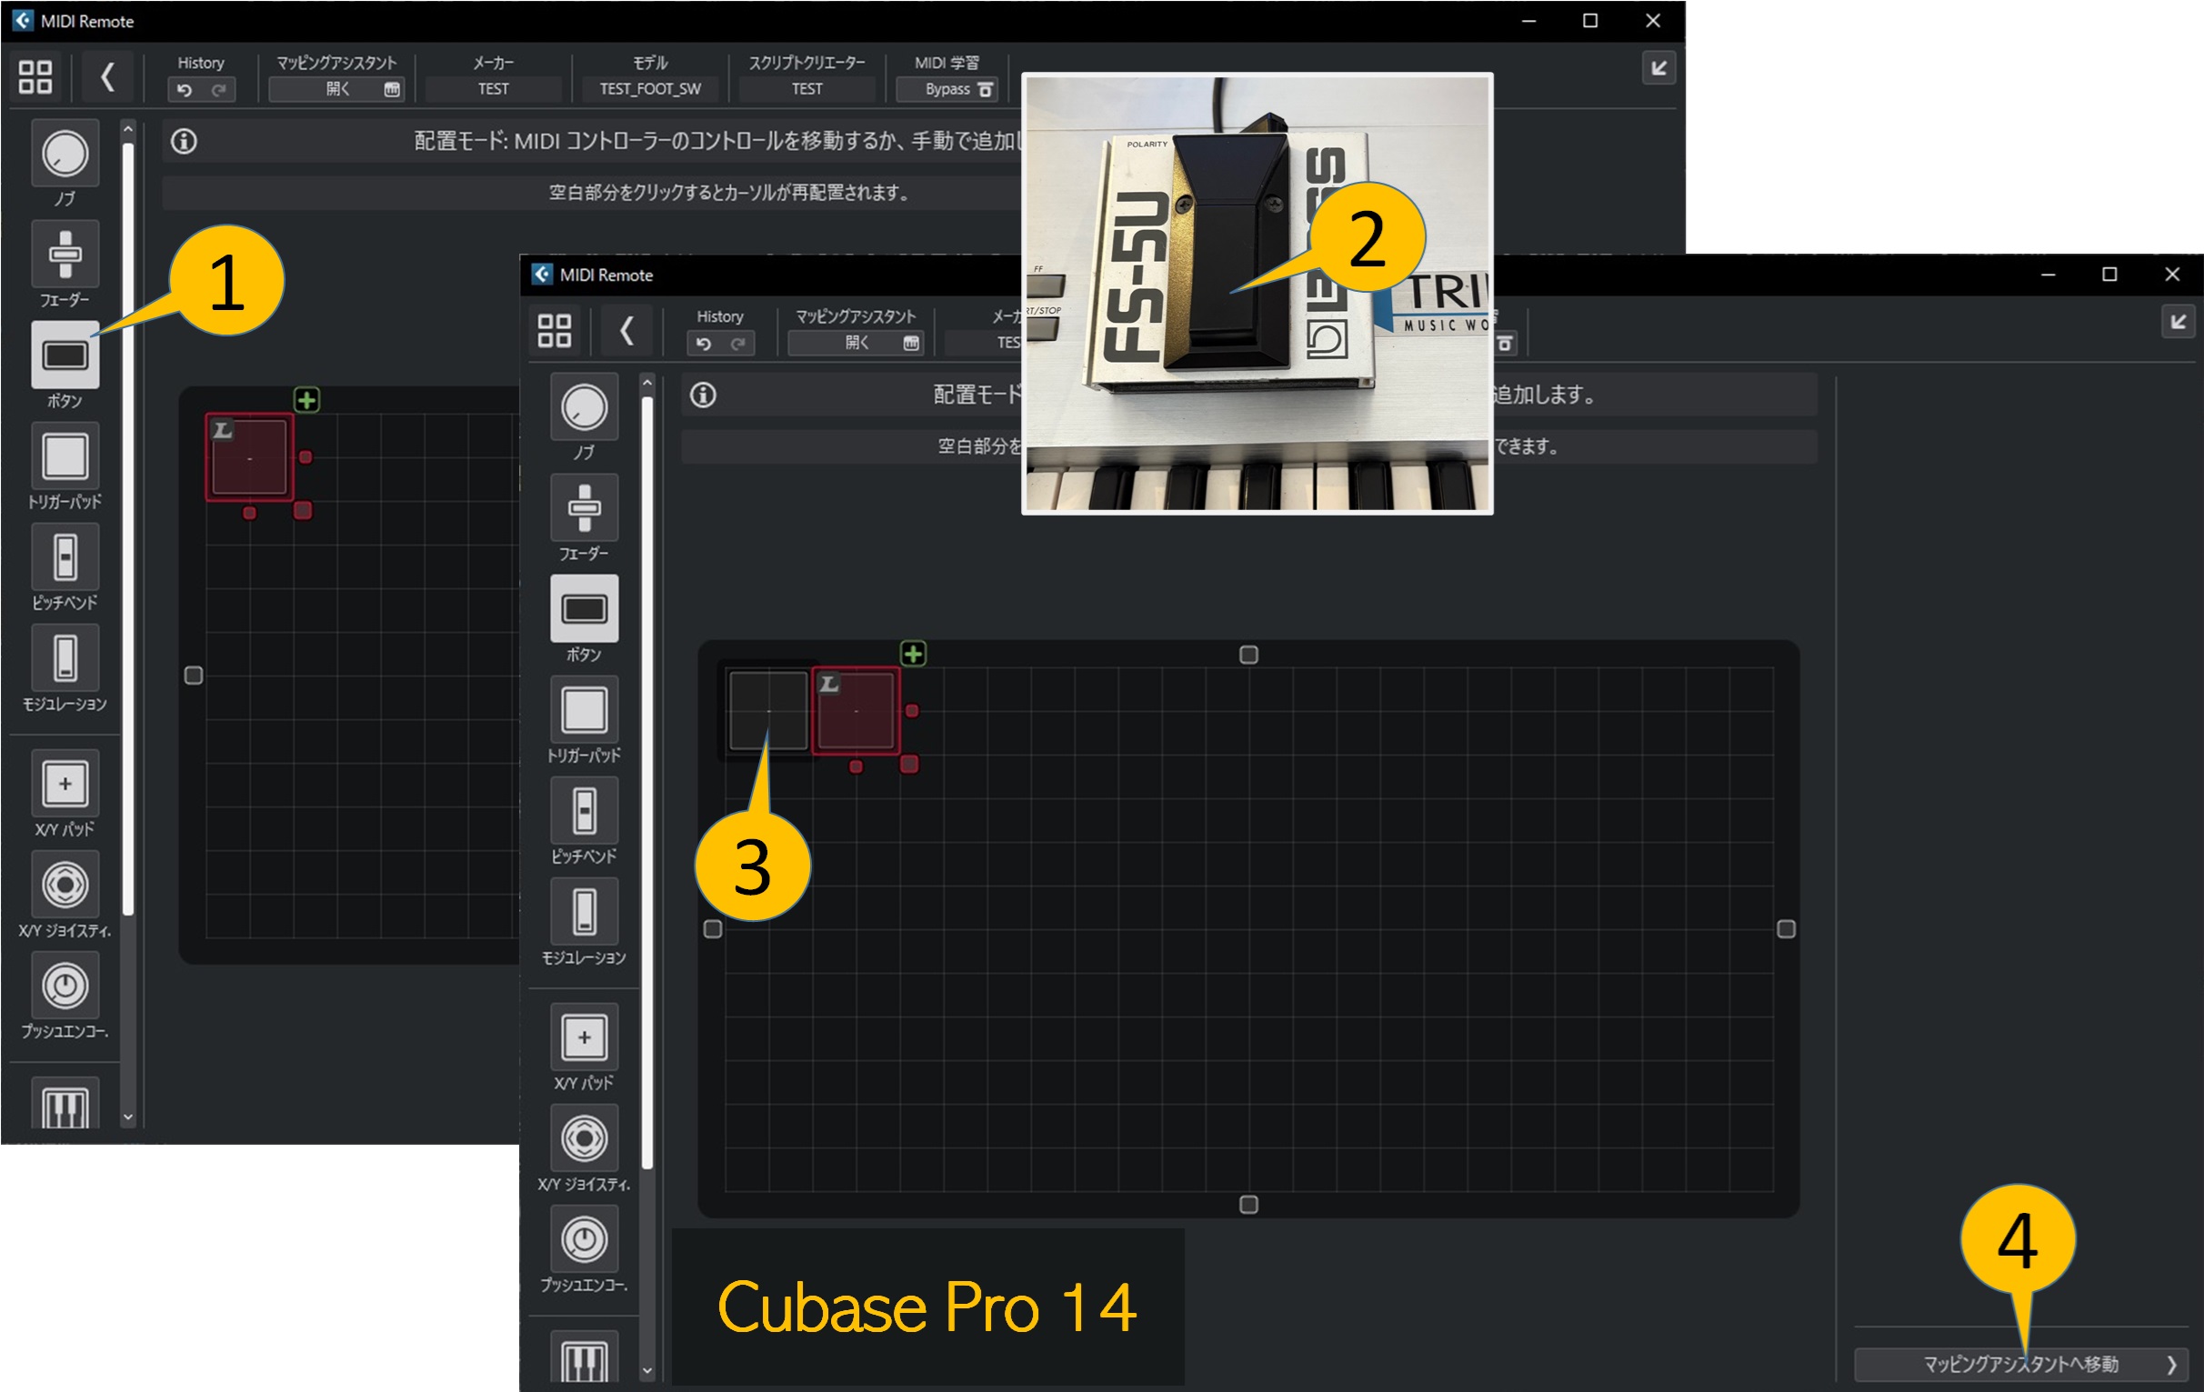Select the トリガーパッド control in back window
The width and height of the screenshot is (2204, 1392).
(64, 456)
